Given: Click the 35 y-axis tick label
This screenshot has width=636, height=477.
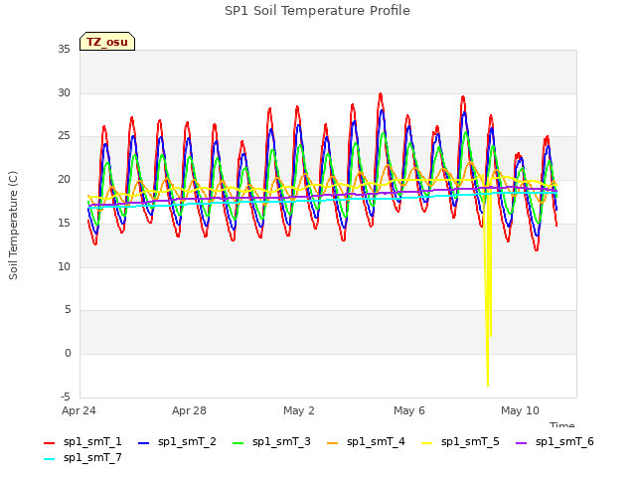Looking at the screenshot, I should tap(64, 49).
